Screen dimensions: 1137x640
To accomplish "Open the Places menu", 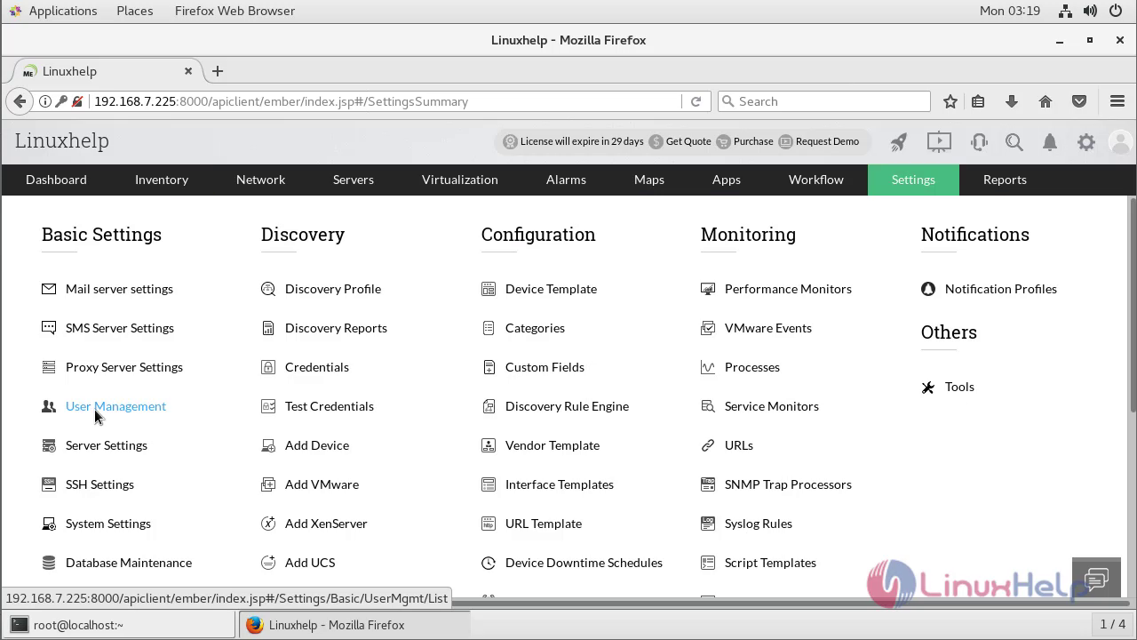I will (134, 11).
